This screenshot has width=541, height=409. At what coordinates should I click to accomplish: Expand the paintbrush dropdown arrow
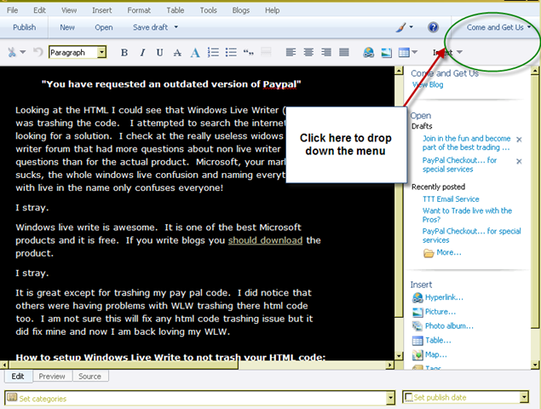[411, 27]
